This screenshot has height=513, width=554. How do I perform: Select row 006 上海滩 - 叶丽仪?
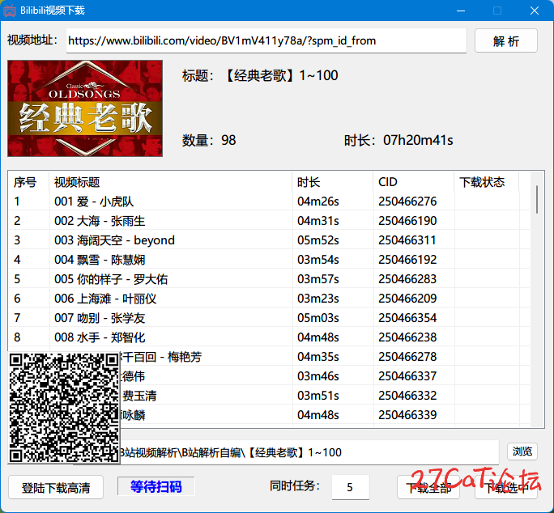[x=269, y=299]
